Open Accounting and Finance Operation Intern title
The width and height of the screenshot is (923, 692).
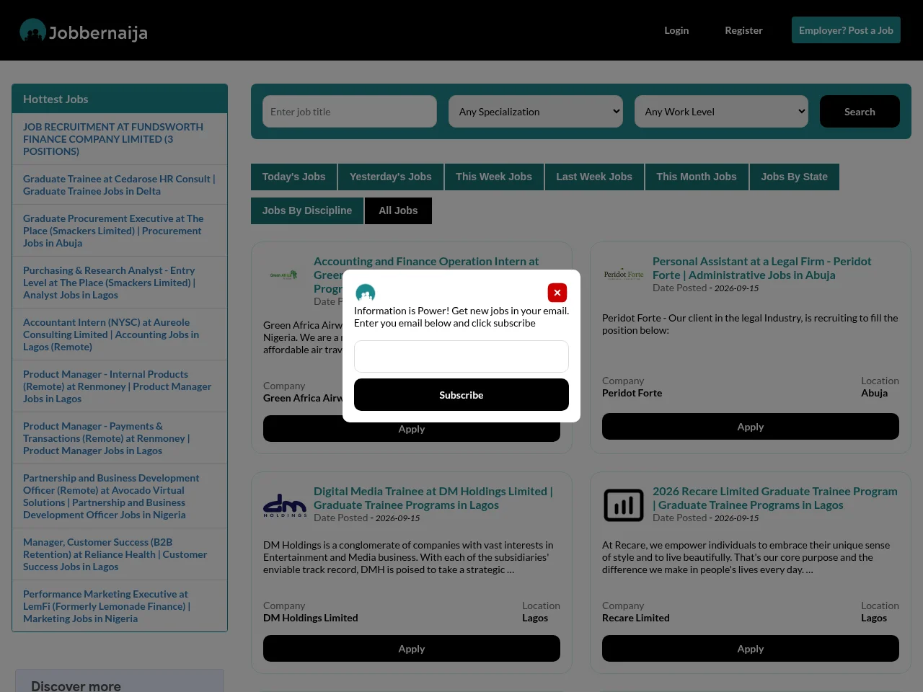(x=426, y=261)
